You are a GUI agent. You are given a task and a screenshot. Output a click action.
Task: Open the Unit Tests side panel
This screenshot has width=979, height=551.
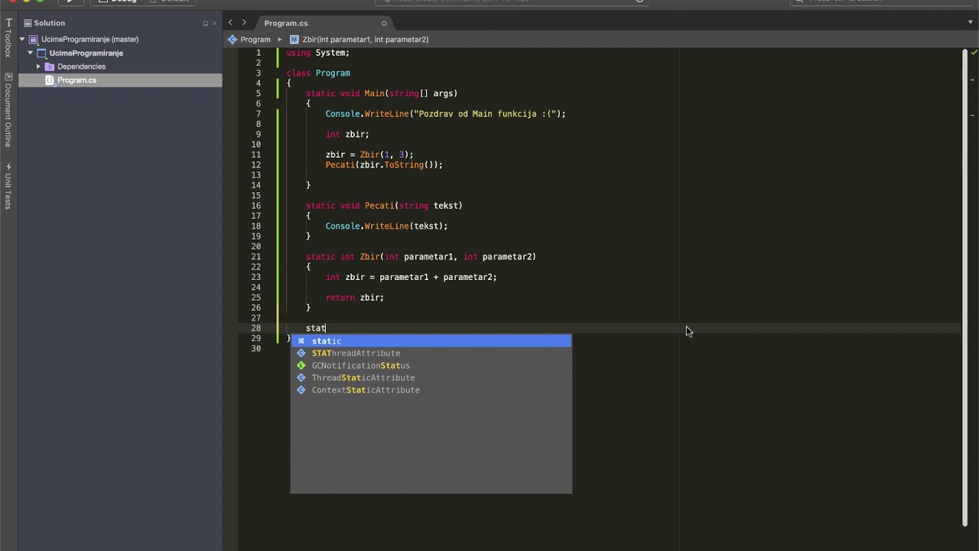click(8, 186)
